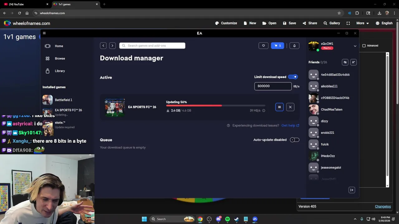Open the wishlist heart icon

click(263, 46)
